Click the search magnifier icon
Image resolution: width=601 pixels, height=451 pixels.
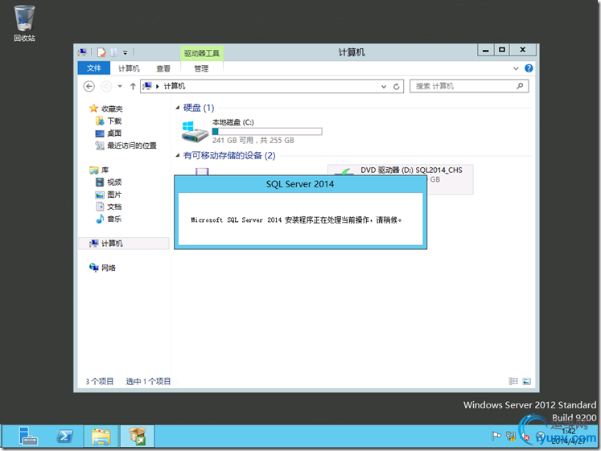pyautogui.click(x=520, y=86)
